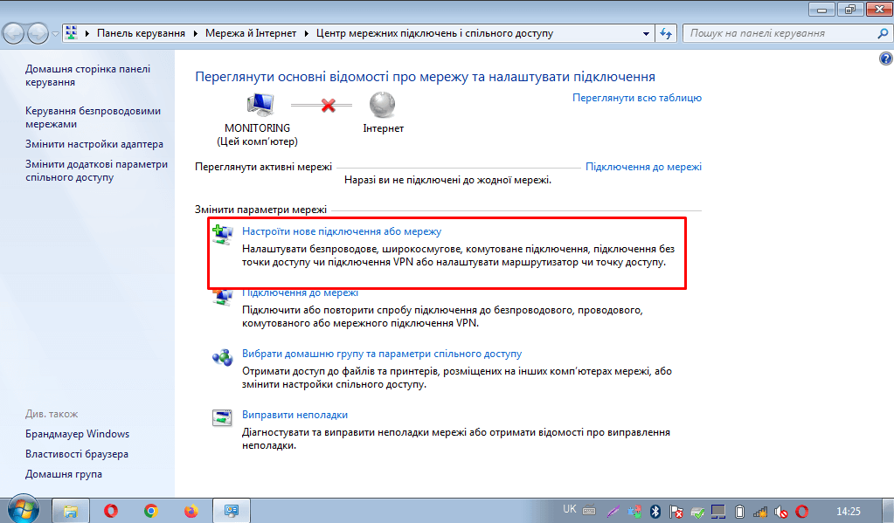The image size is (894, 523).
Task: Click the help question mark icon
Action: 884,58
